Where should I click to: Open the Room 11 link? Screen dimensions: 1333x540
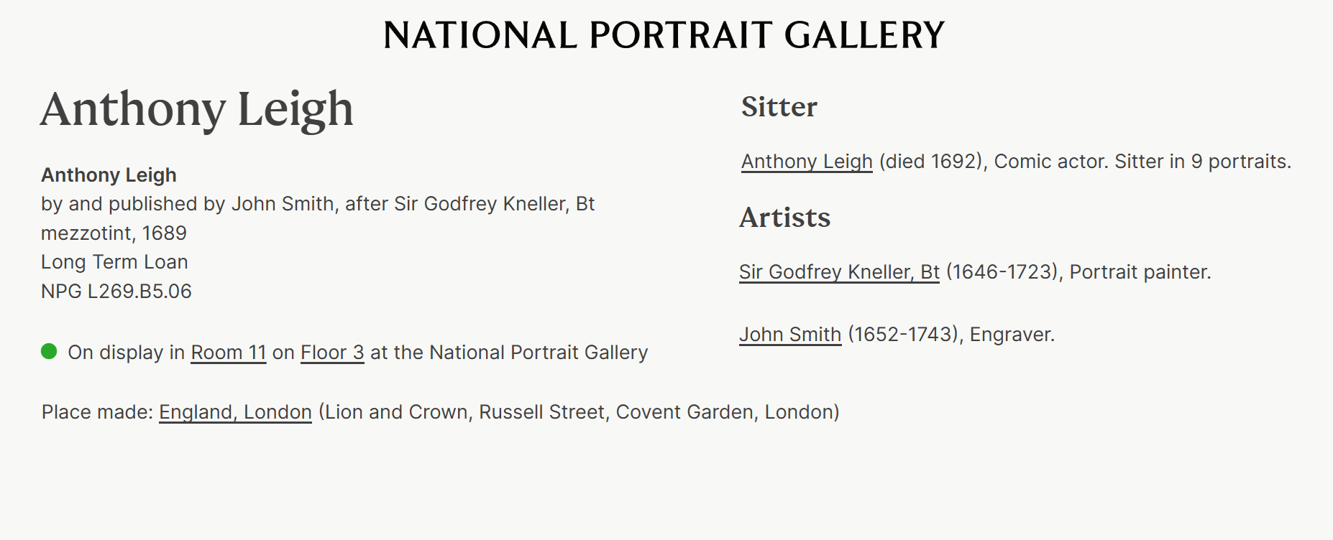point(228,353)
